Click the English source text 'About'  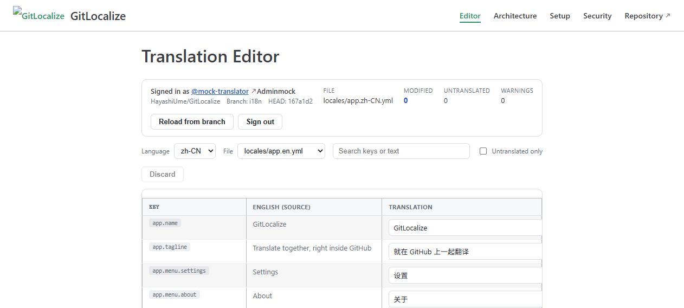click(262, 296)
